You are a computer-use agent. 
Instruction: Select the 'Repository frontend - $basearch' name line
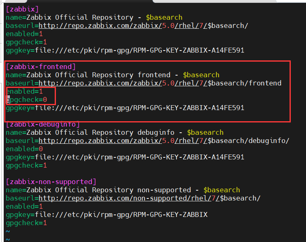(x=113, y=75)
